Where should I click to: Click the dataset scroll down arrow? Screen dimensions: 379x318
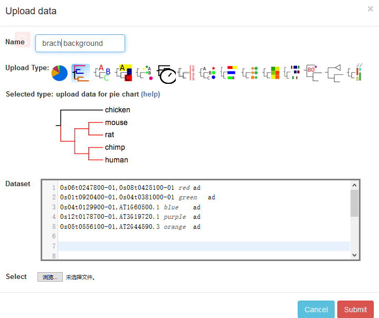354,255
